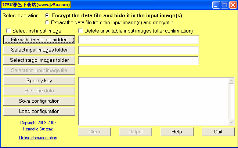Open the Hermetic Systems link
Image resolution: width=238 pixels, height=148 pixels.
pyautogui.click(x=38, y=129)
